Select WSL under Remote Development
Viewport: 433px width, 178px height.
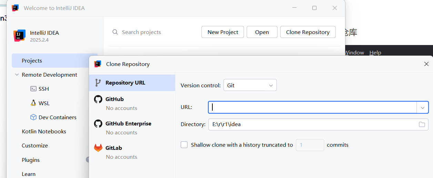pyautogui.click(x=44, y=103)
